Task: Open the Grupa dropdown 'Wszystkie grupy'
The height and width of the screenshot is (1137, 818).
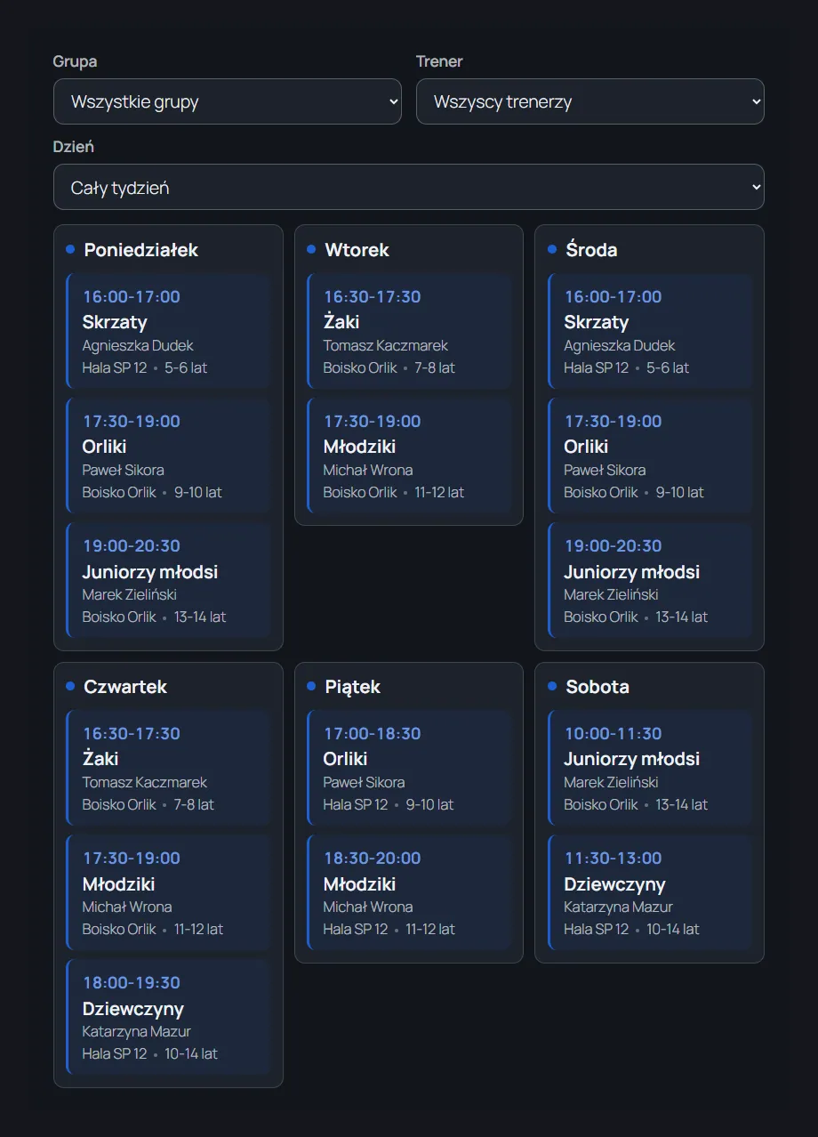Action: click(x=228, y=101)
